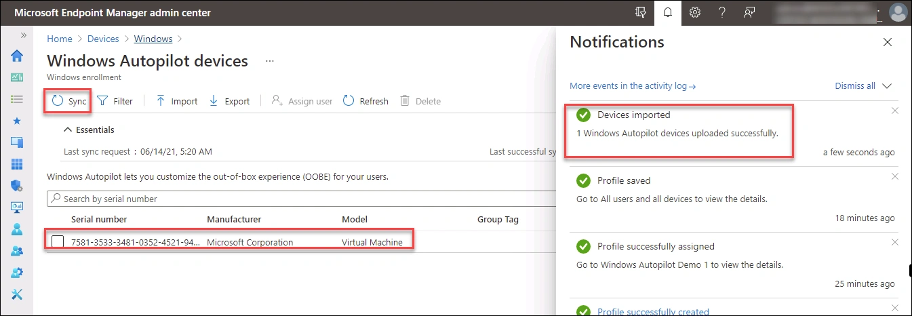
Task: Open Groups icon in sidebar
Action: click(x=17, y=251)
